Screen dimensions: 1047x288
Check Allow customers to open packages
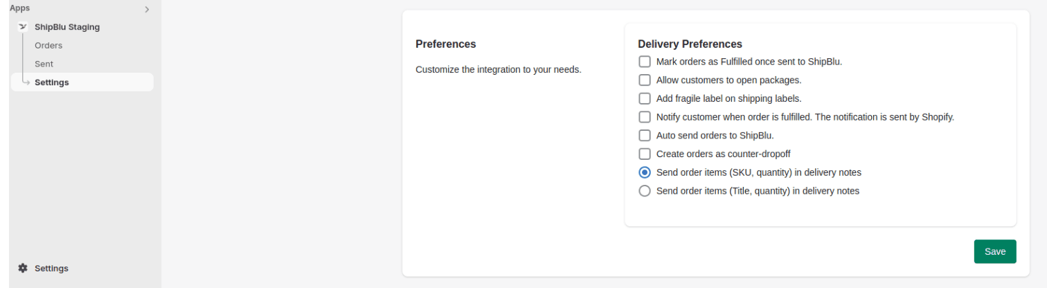click(645, 80)
